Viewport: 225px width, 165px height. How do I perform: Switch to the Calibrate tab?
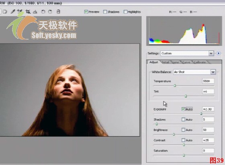200,62
